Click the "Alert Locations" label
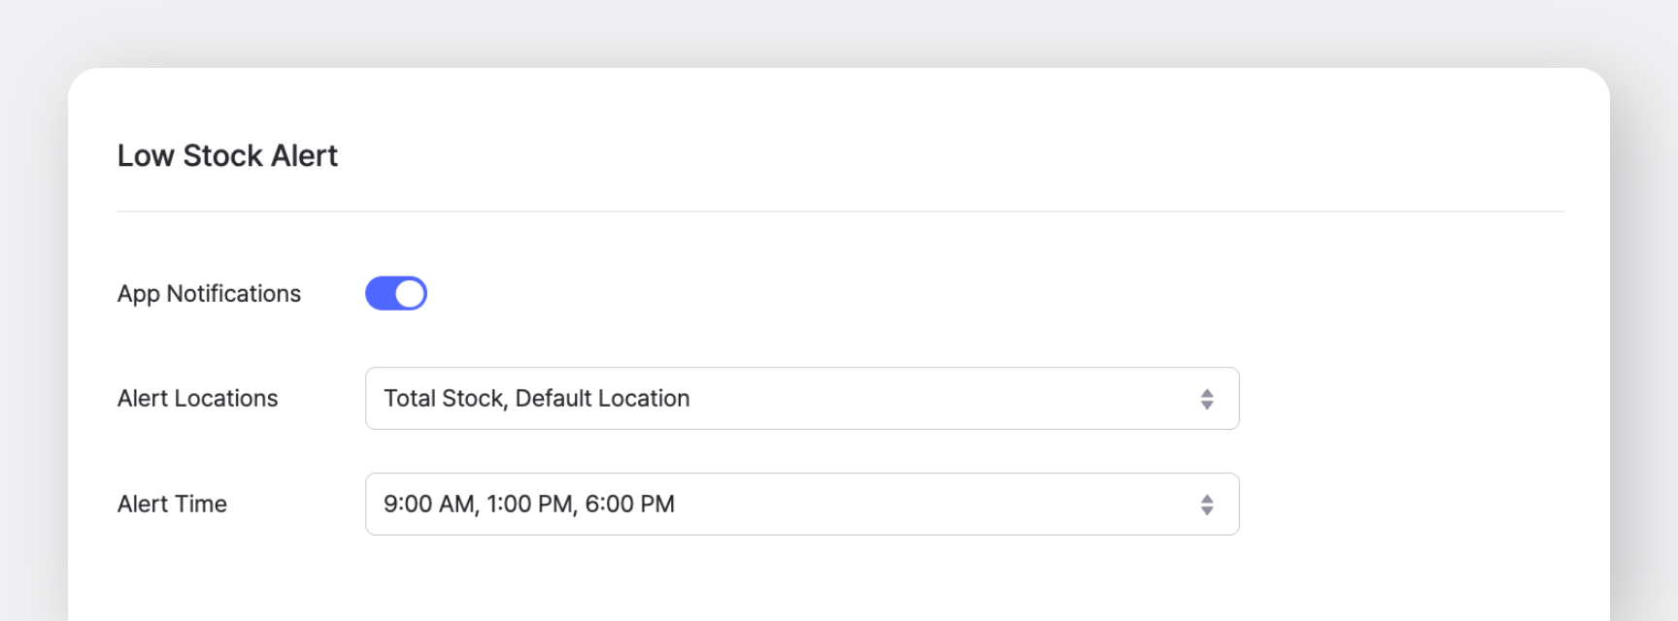 tap(197, 398)
